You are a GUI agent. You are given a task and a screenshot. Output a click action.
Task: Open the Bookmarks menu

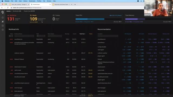tap(32, 1)
